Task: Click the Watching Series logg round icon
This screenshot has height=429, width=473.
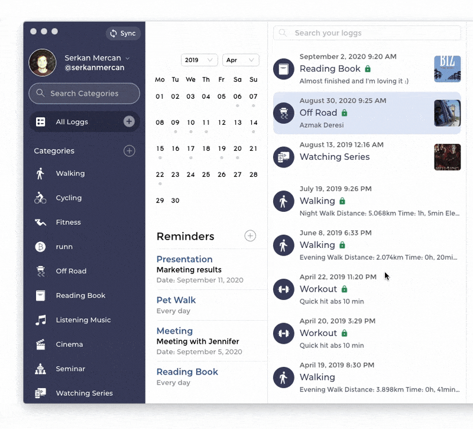Action: pyautogui.click(x=284, y=157)
